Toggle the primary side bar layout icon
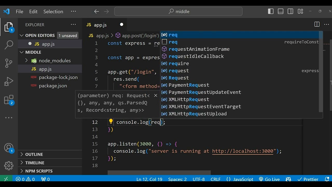Viewport: 332px width, 187px height. 271,11
